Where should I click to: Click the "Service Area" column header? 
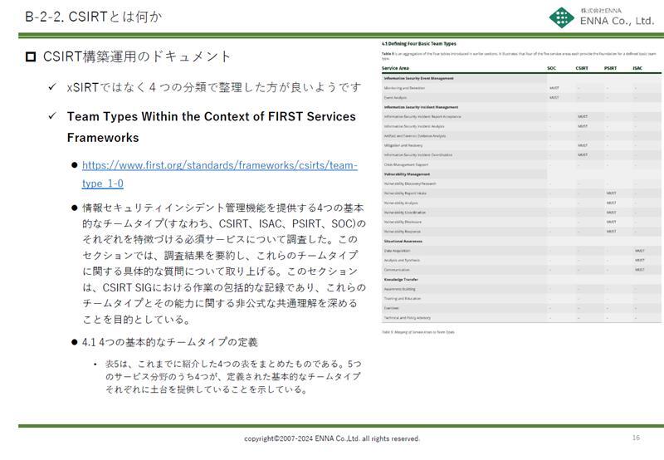pos(395,68)
